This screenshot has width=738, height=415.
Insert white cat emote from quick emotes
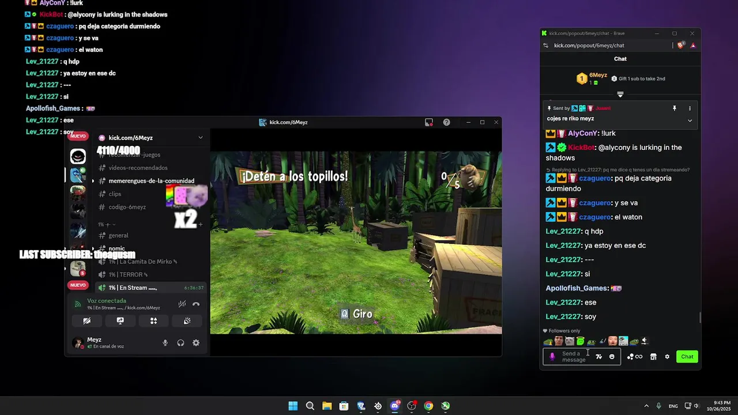(x=570, y=341)
